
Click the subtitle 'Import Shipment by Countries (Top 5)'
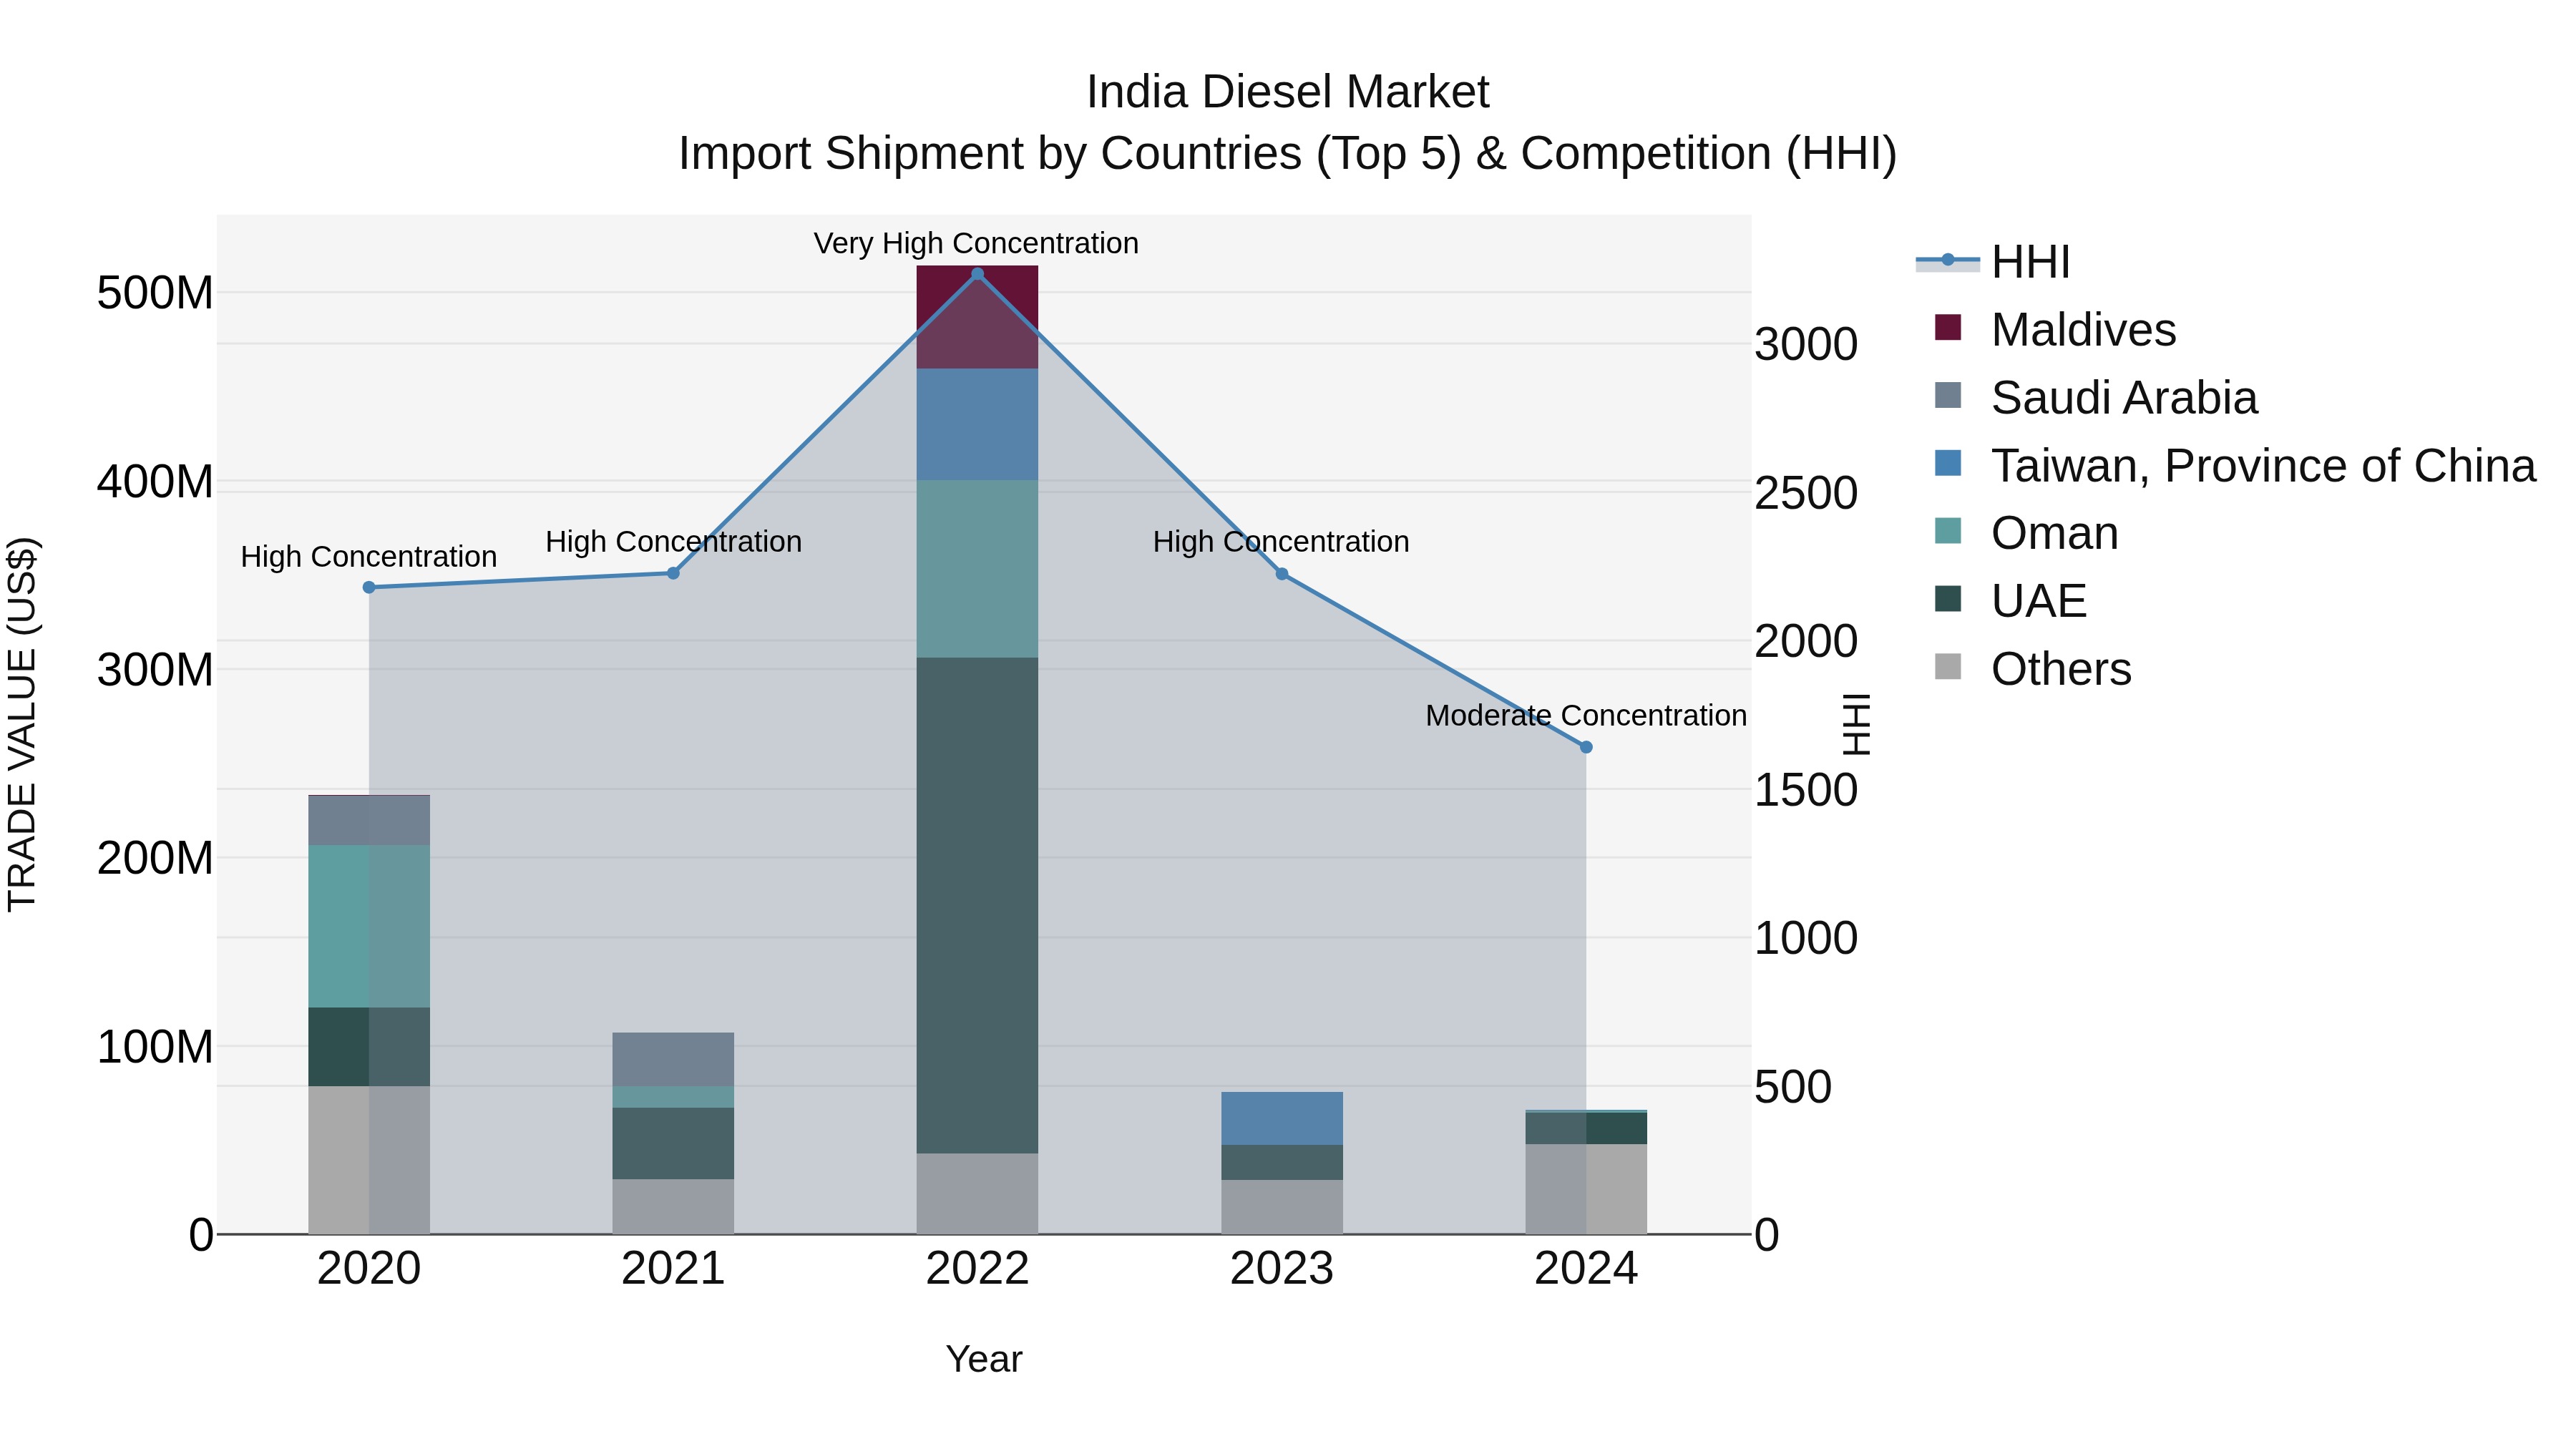1069,154
